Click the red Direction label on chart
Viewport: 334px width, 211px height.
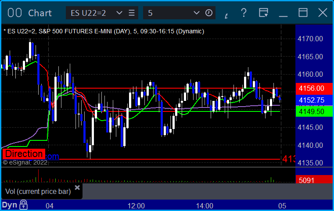(24, 154)
